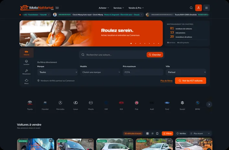The image size is (229, 150).
Task: Open the Vendre & Pro menu
Action: tap(136, 8)
